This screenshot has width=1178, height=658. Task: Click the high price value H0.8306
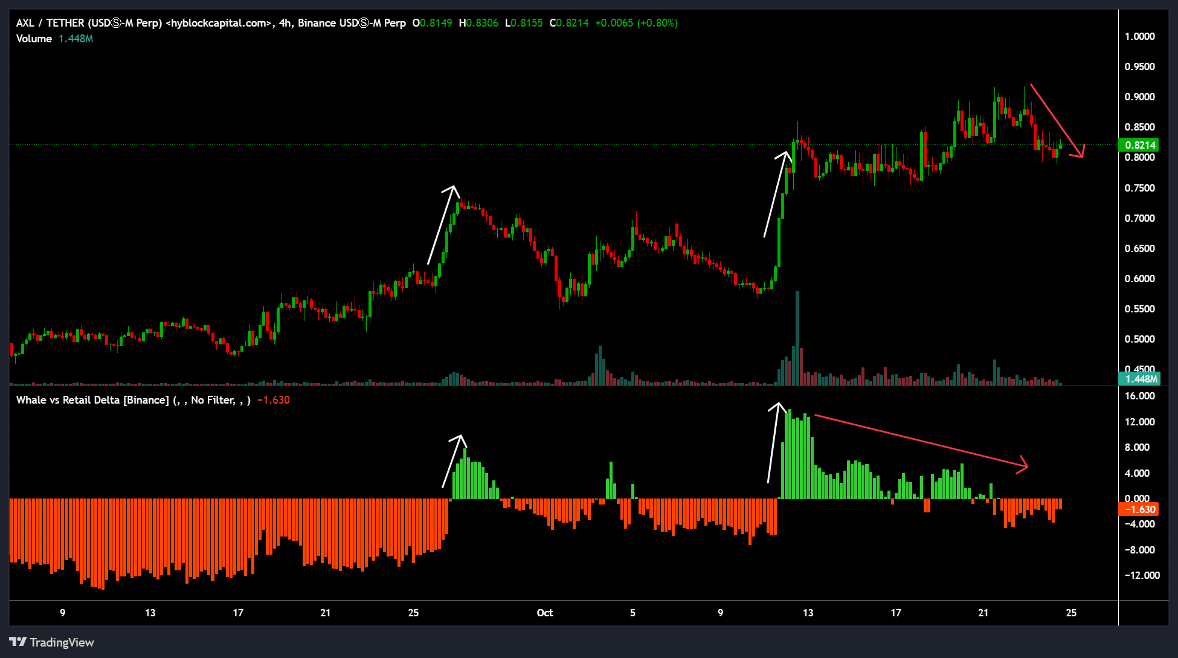tap(478, 23)
